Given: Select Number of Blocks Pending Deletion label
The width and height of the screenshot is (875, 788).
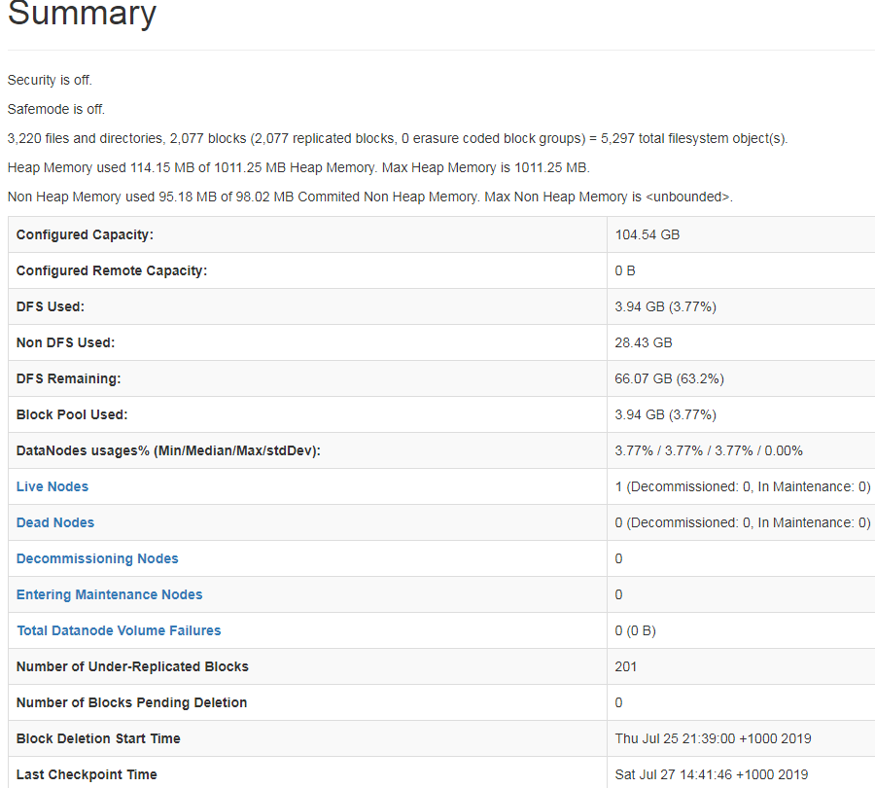Looking at the screenshot, I should (x=132, y=702).
